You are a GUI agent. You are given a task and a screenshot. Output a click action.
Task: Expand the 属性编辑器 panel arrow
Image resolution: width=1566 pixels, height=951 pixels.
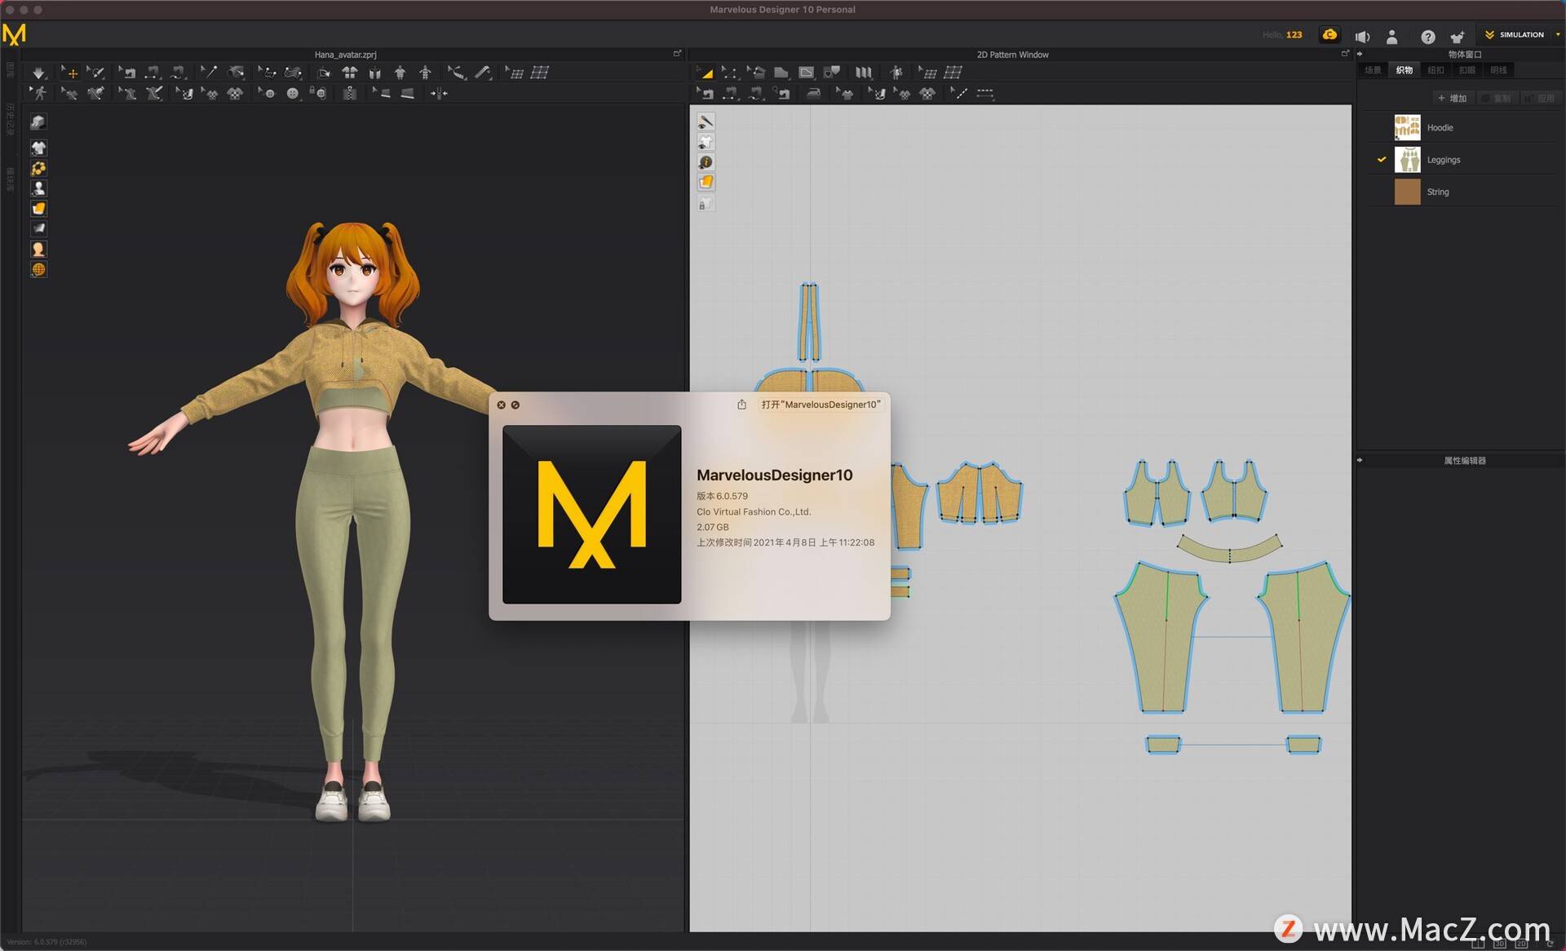(1359, 459)
